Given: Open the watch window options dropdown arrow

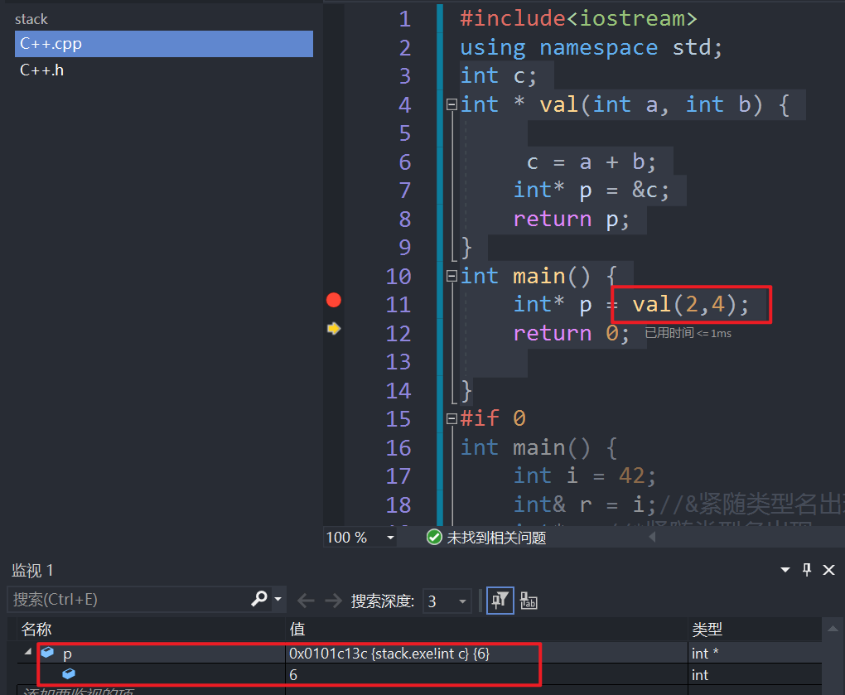Looking at the screenshot, I should click(785, 570).
